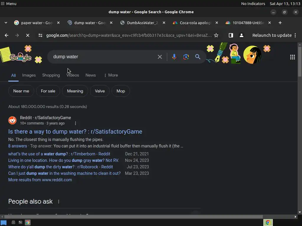Open the terminal icon in the taskbar
The width and height of the screenshot is (302, 226).
click(x=20, y=222)
